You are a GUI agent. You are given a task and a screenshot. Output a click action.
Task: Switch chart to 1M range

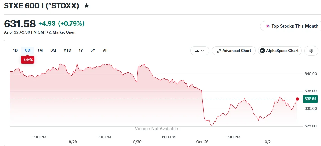(40, 50)
